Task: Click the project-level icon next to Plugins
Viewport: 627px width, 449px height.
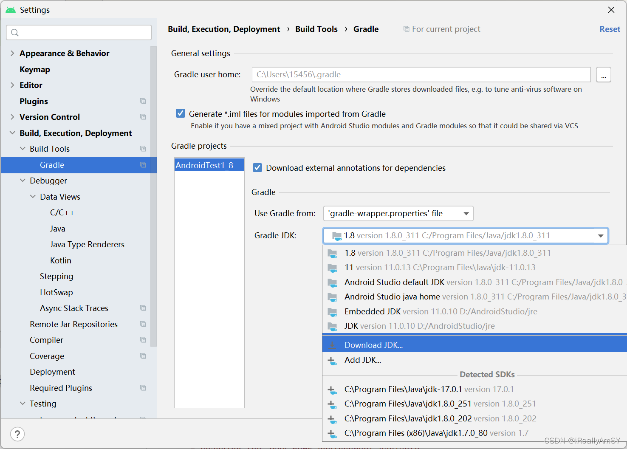Action: pos(143,101)
